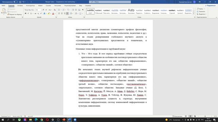218x122 pixels.
Task: Clear all formatting
Action: pos(55,10)
